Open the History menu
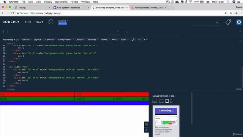 (48, 2)
